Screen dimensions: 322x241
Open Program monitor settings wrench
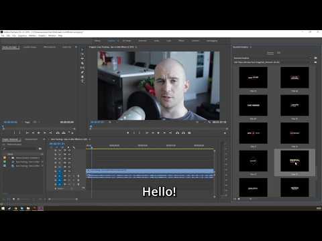[x=209, y=122]
